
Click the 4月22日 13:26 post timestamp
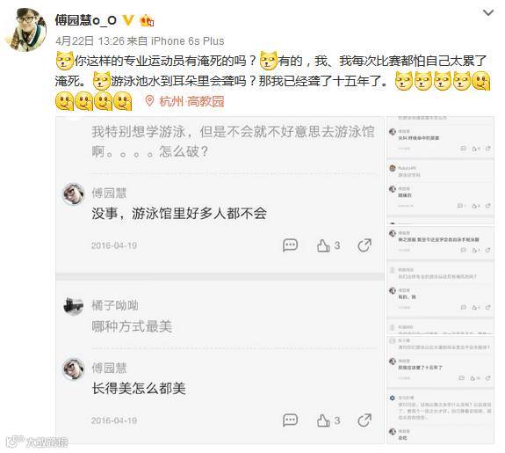(x=90, y=41)
